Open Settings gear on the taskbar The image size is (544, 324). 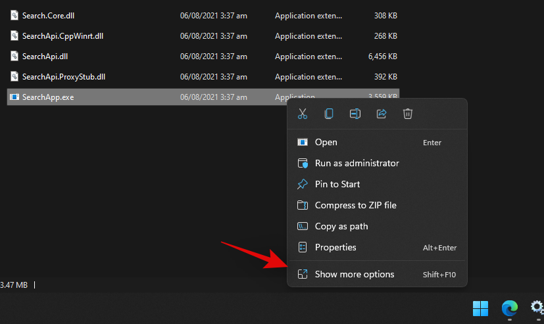click(x=537, y=308)
